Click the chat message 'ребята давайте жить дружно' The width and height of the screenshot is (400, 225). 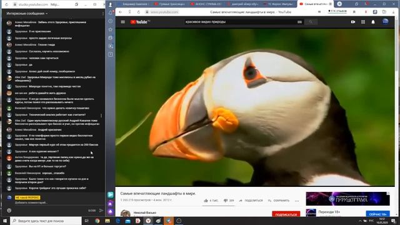pos(47,93)
